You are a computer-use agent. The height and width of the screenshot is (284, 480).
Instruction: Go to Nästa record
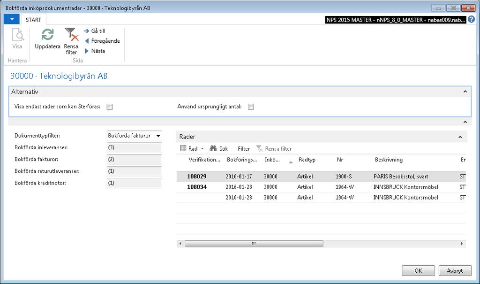click(x=95, y=51)
